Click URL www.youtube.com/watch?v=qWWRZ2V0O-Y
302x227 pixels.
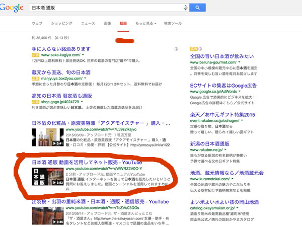(104, 169)
